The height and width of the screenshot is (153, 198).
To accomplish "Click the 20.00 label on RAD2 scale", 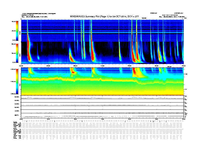I will tap(13, 31).
